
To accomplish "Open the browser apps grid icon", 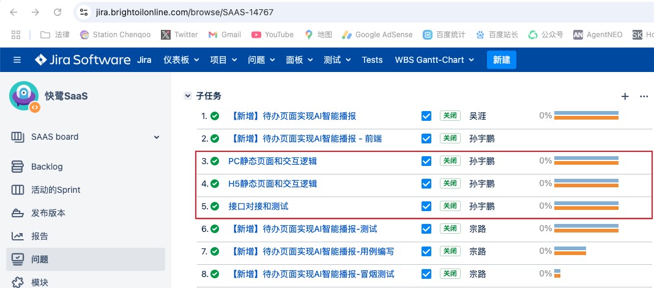I will tap(16, 35).
